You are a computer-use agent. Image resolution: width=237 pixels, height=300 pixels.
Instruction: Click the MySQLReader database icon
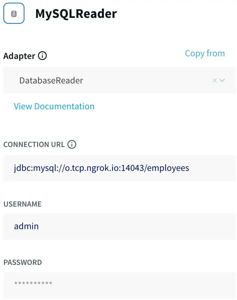click(x=14, y=14)
